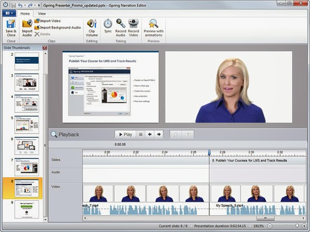The image size is (310, 232).
Task: Click the zoom slider handle
Action: tap(297, 225)
